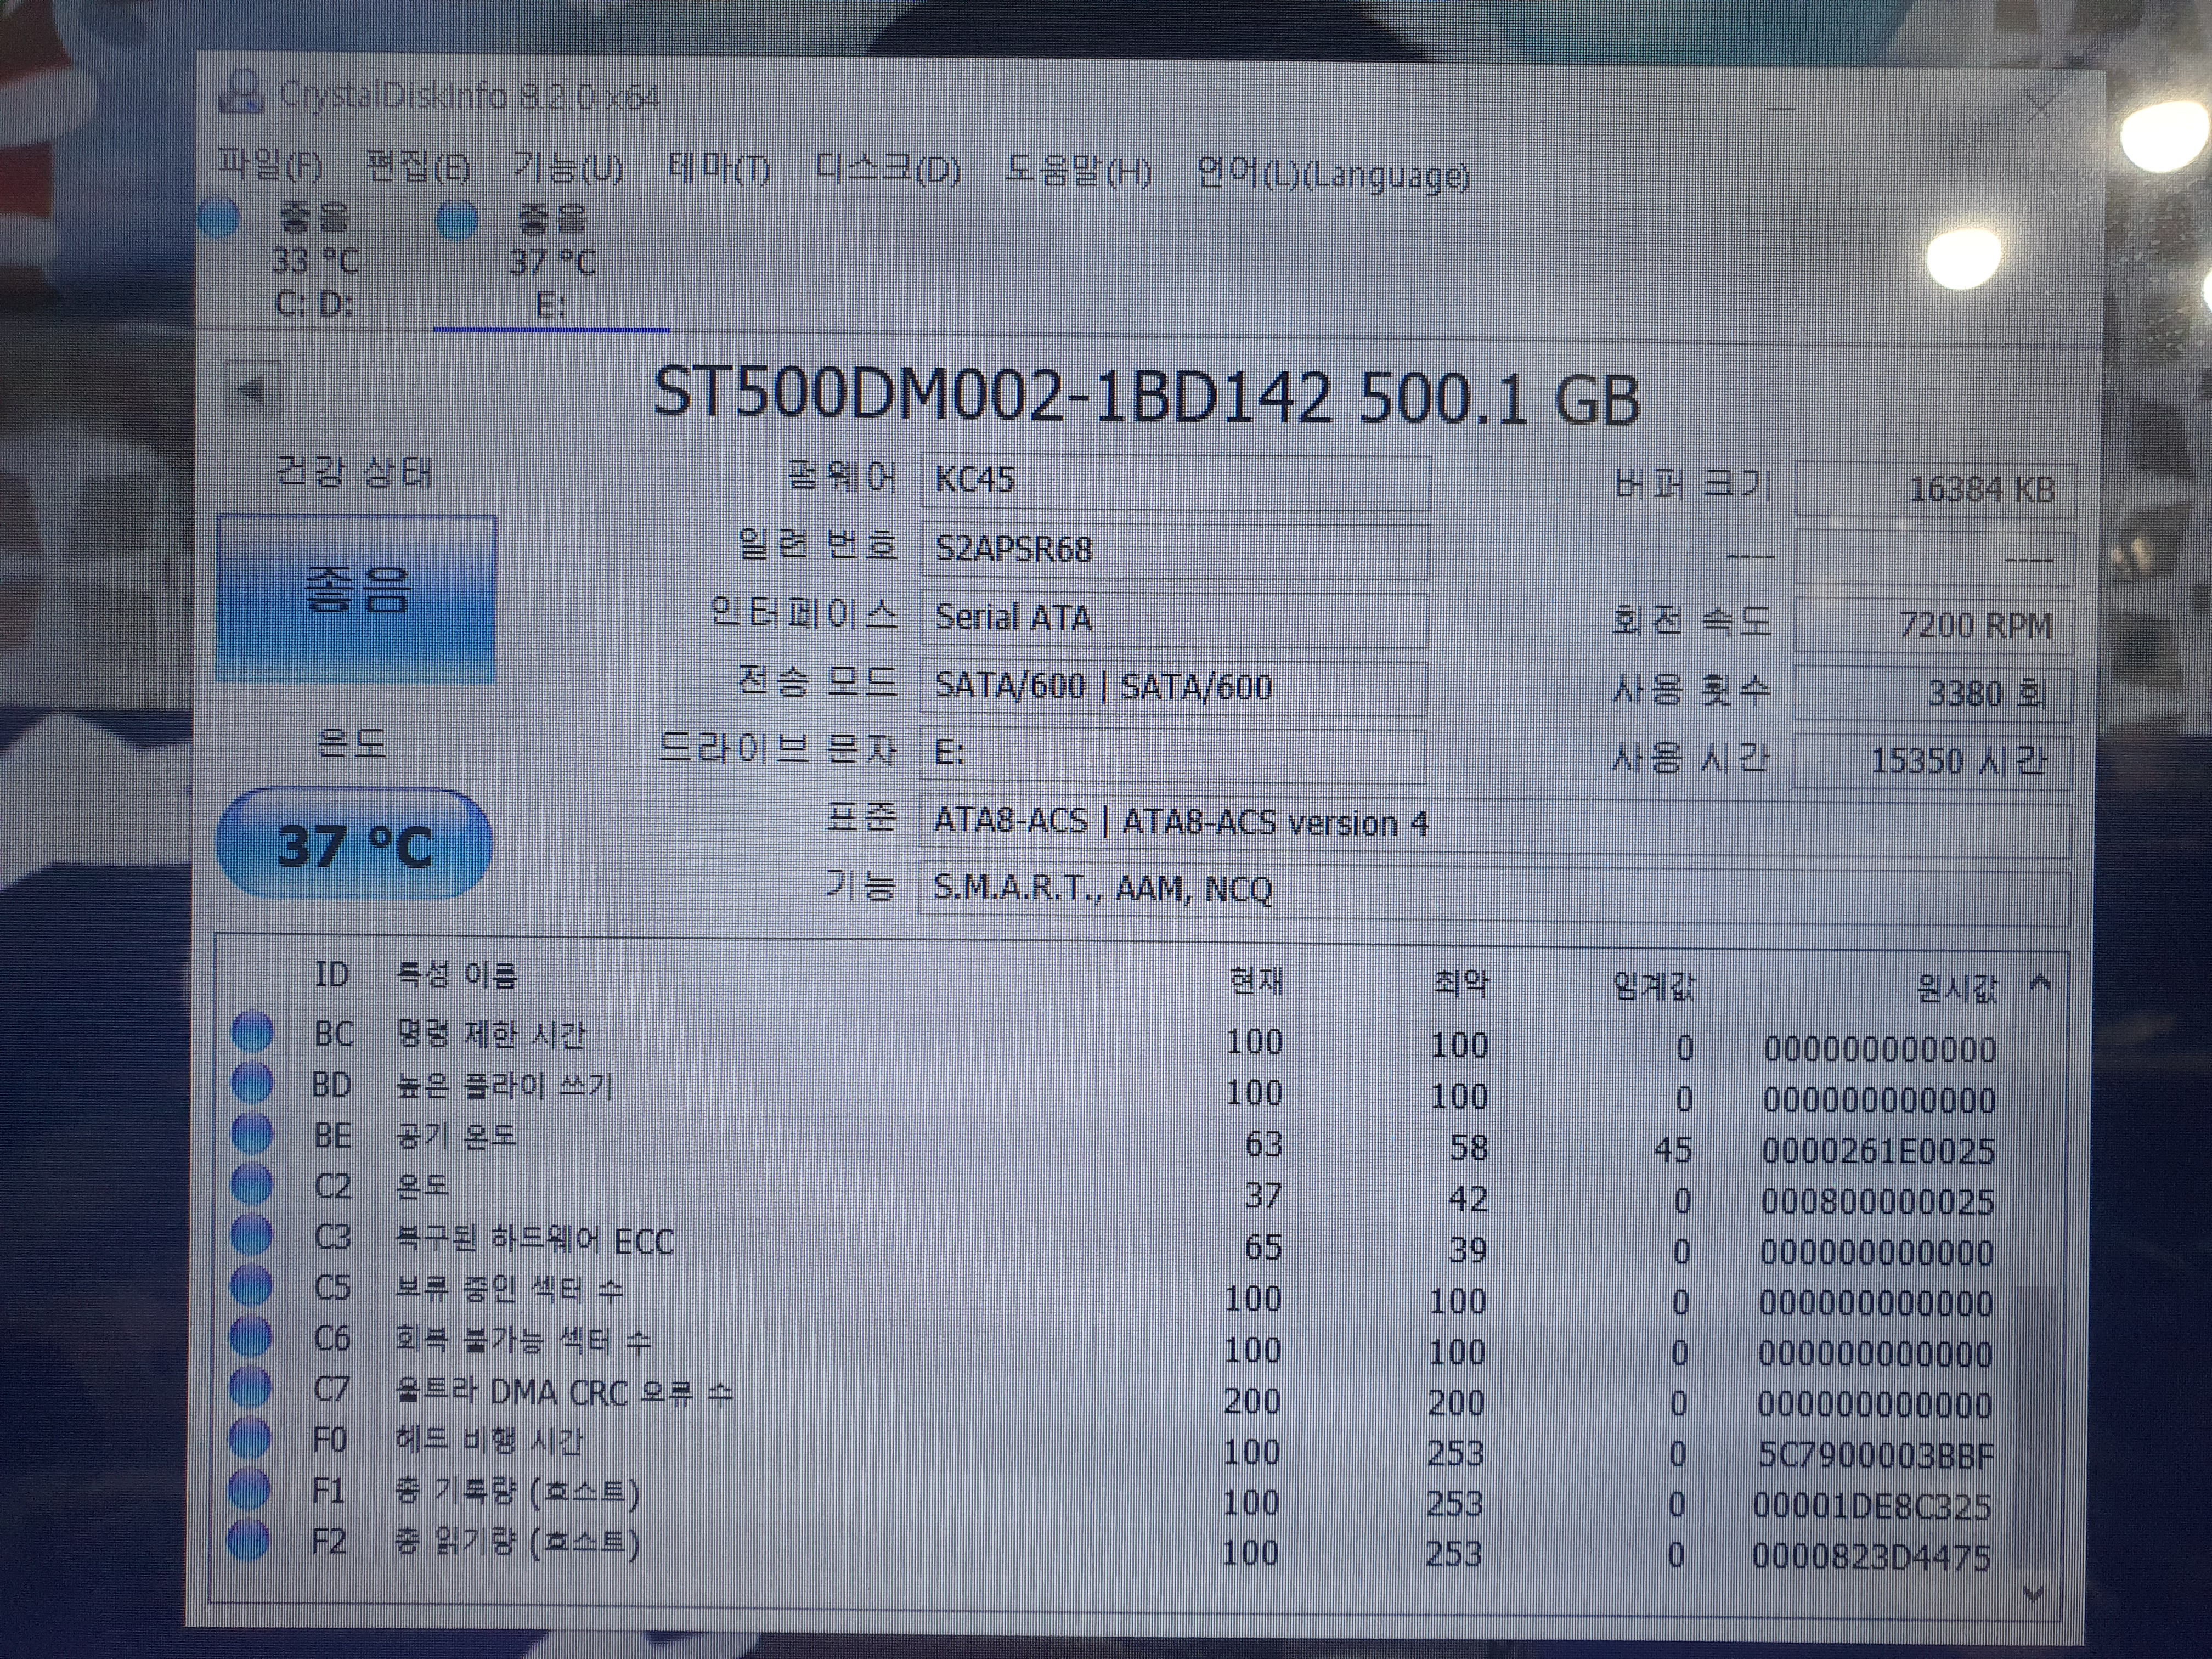This screenshot has height=1659, width=2212.
Task: Click the features field S.M.A.R.T., AAM, NCQ
Action: pos(1495,892)
